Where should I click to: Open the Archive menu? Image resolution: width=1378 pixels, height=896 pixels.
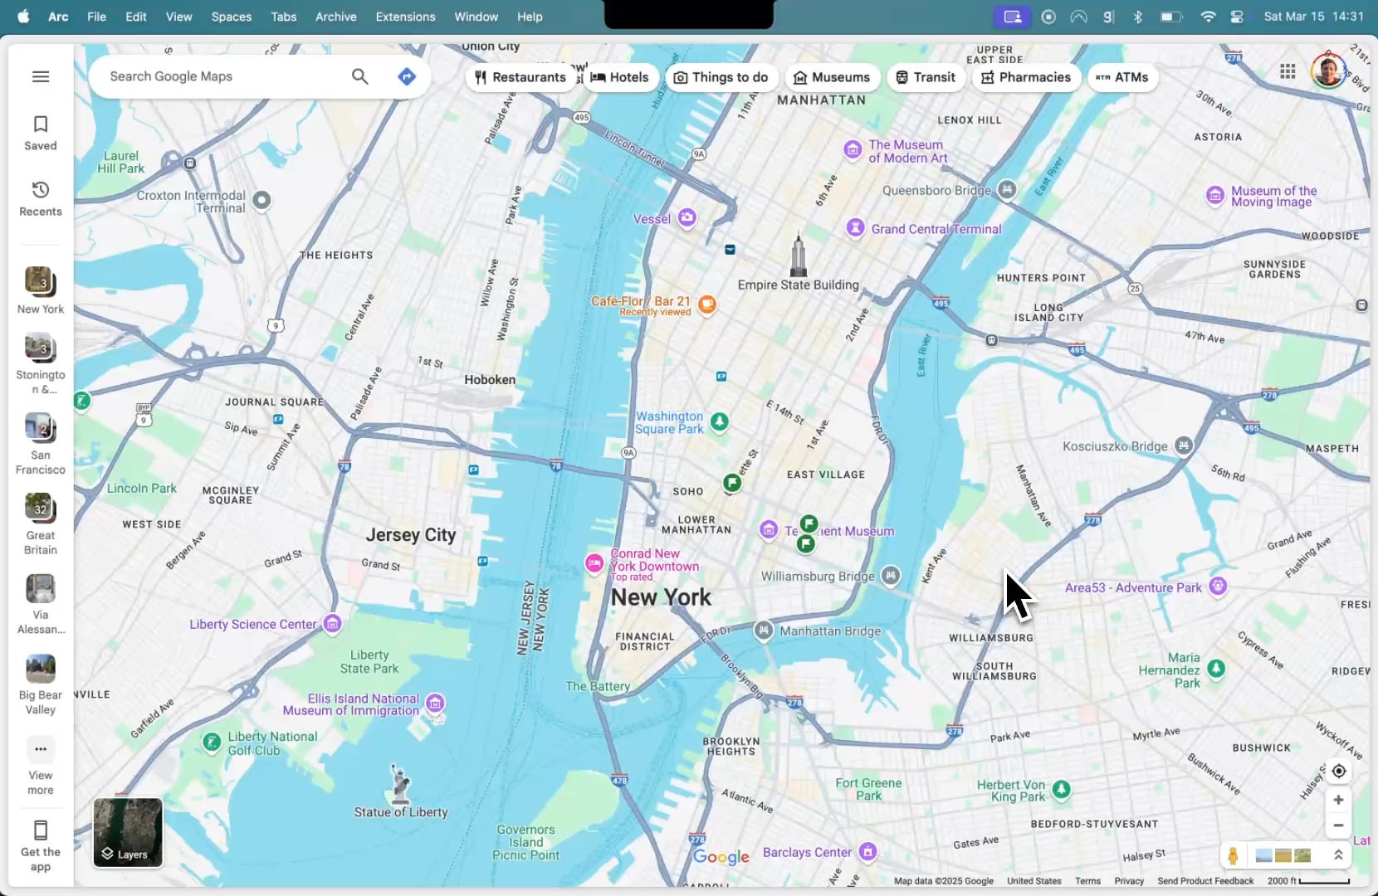click(336, 17)
